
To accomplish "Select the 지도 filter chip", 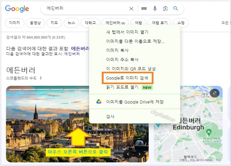I will coord(54,23).
